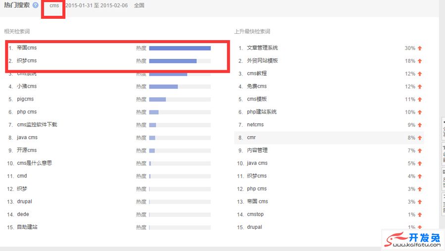Open 帝国 cms in rising terms list
The image size is (445, 251).
point(257,201)
